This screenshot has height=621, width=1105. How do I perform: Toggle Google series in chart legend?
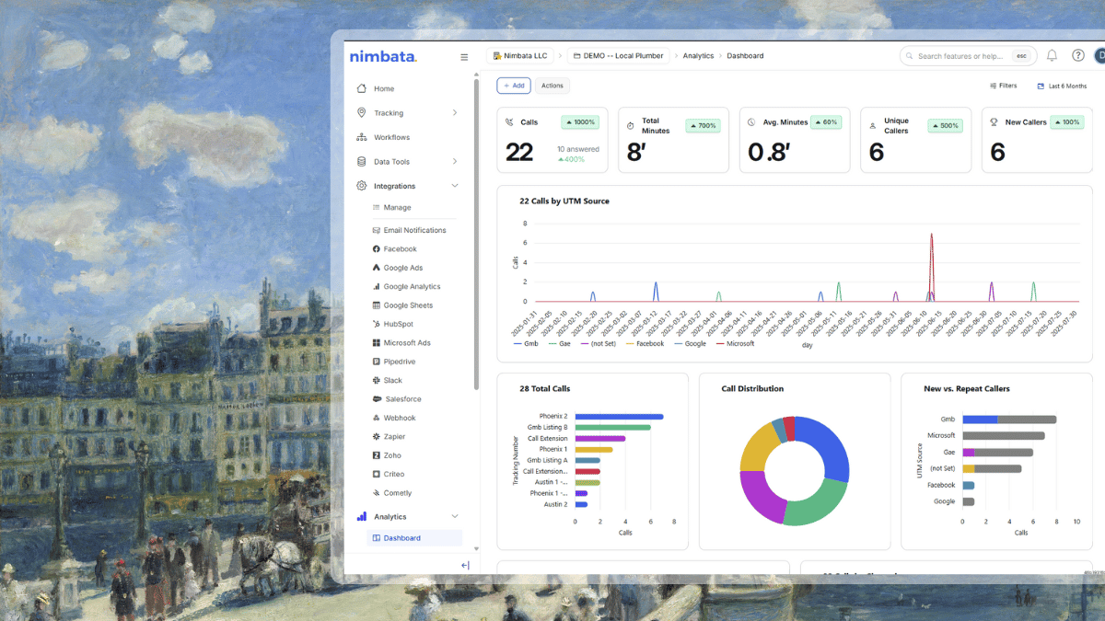pos(690,343)
